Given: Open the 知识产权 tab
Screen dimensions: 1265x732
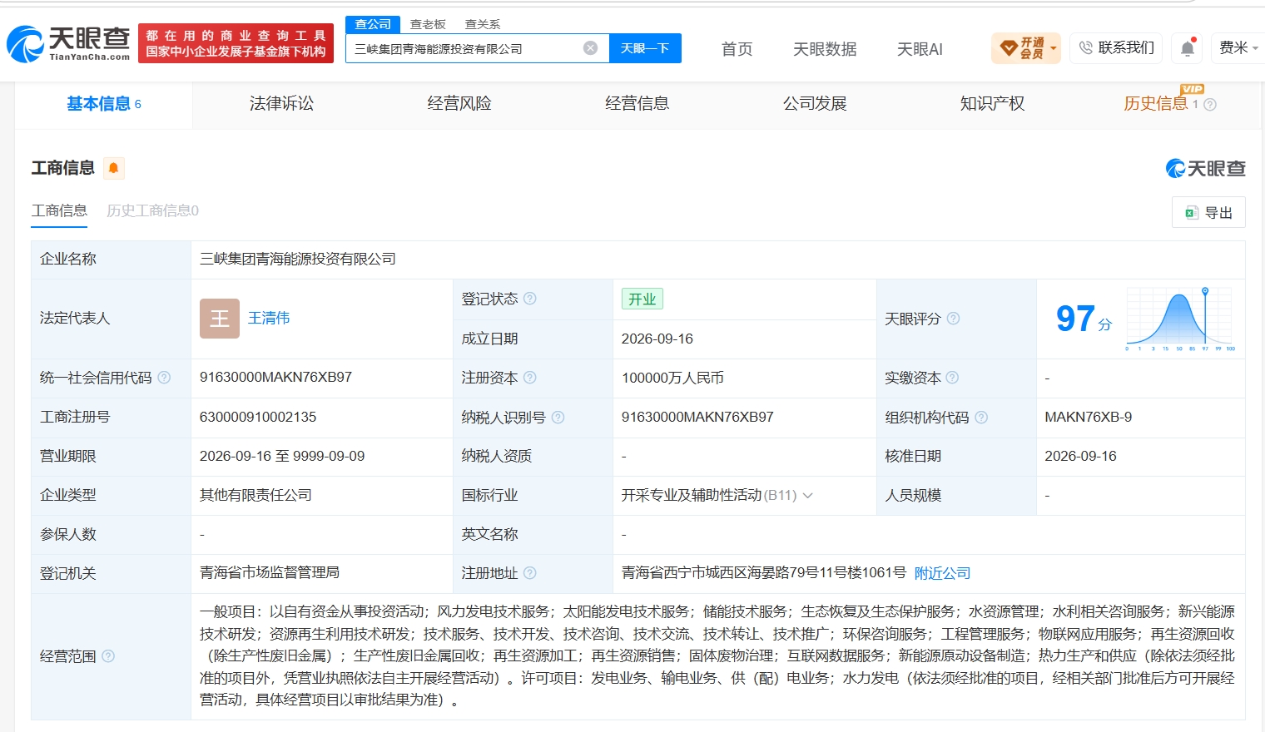Looking at the screenshot, I should tap(993, 104).
